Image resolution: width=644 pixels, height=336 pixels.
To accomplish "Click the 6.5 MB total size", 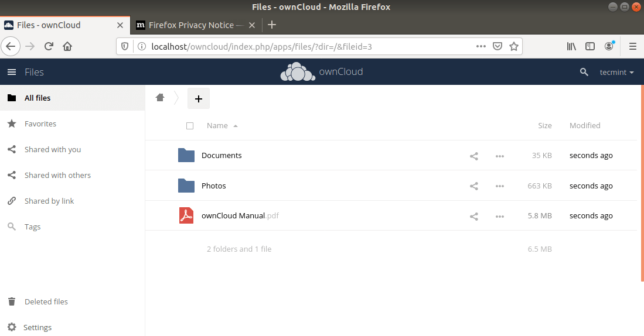I will click(x=540, y=249).
